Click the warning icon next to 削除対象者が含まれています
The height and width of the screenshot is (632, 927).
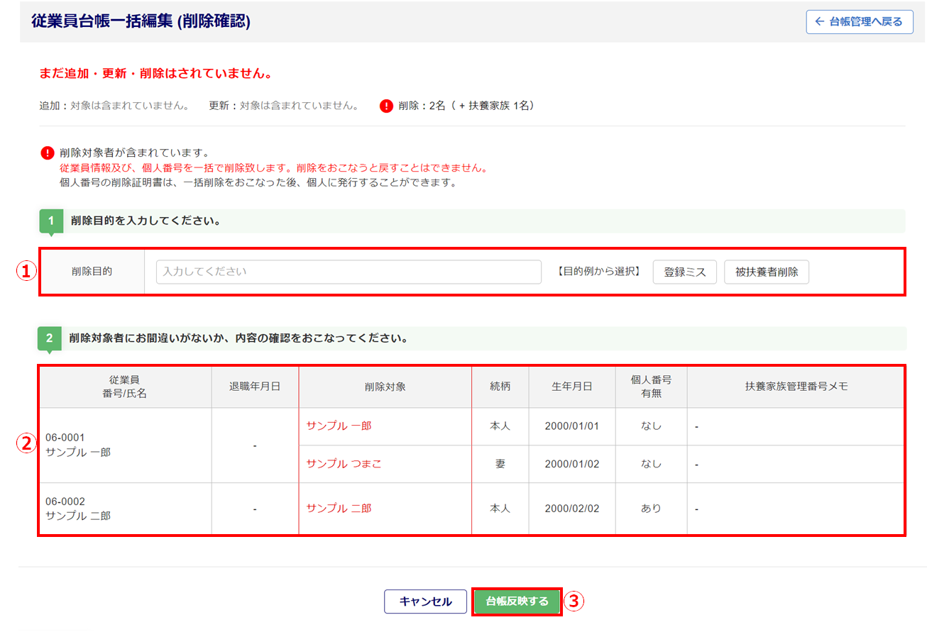(48, 153)
